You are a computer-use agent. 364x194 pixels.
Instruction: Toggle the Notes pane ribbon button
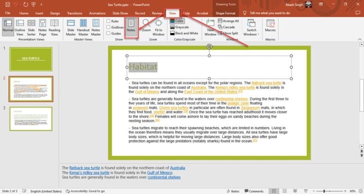click(x=131, y=27)
